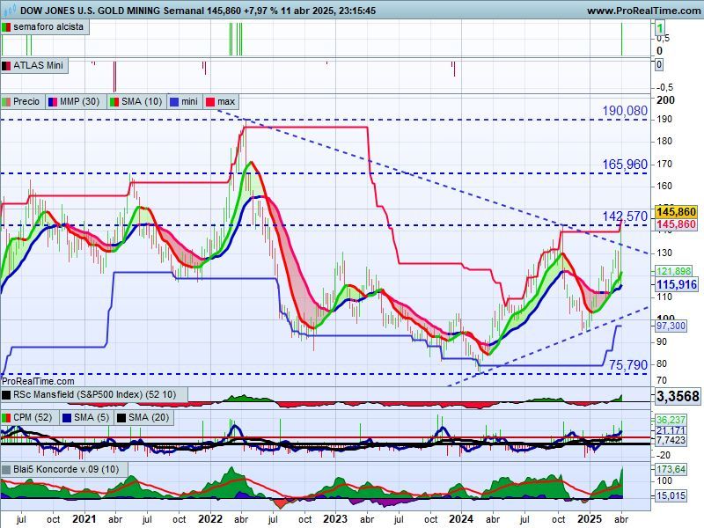Click the 36,237 CPM value tag

[x=671, y=420]
